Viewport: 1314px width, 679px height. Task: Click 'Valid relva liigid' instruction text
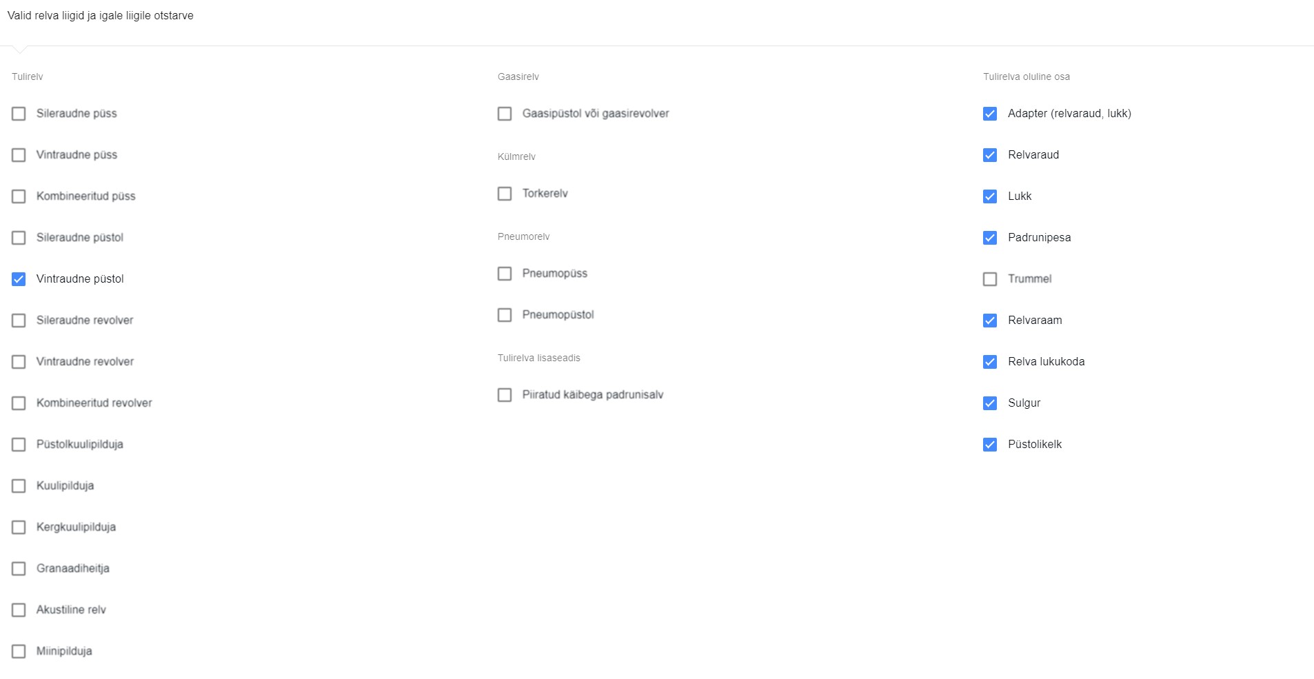click(101, 15)
